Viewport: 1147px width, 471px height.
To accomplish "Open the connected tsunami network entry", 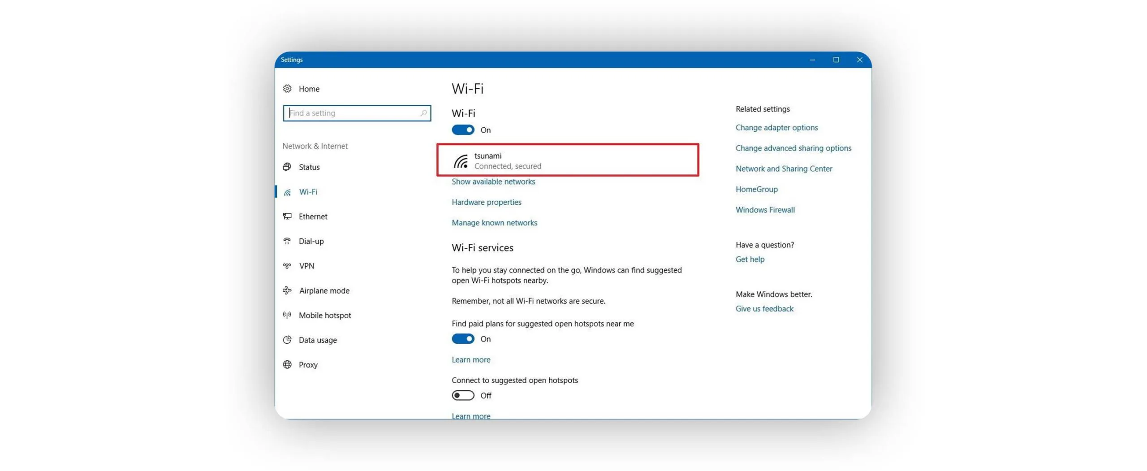I will coord(567,160).
